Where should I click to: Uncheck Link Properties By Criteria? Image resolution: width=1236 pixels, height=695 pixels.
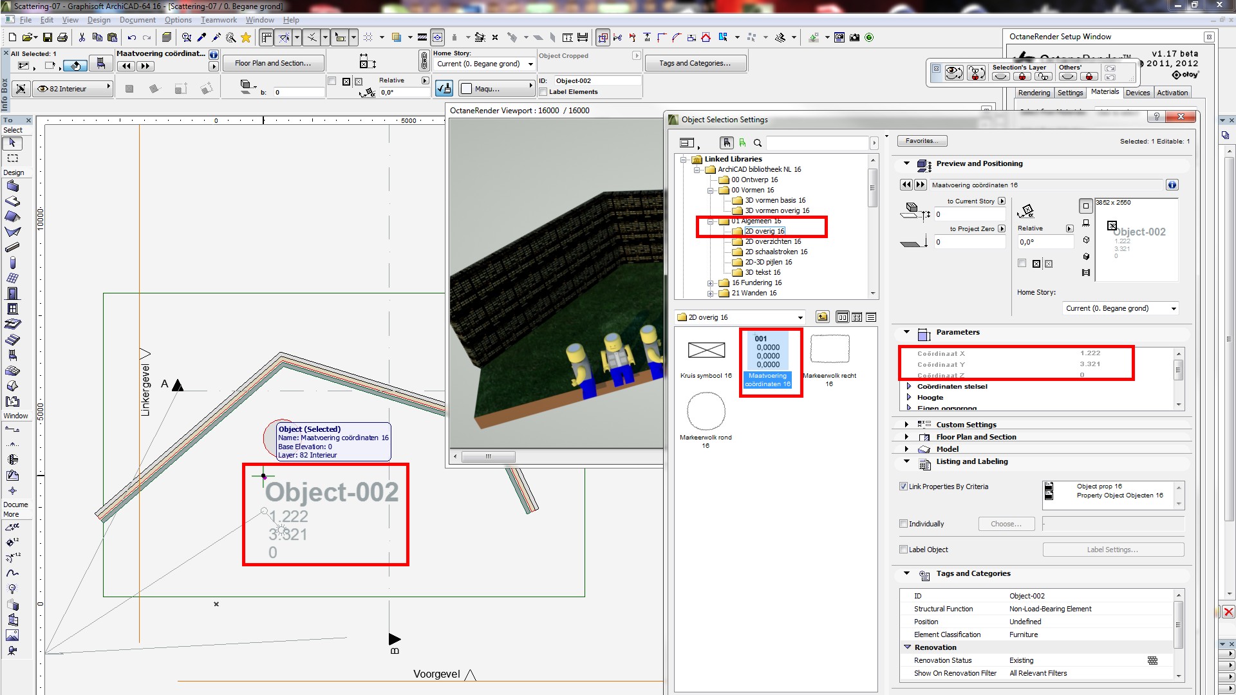(x=903, y=486)
